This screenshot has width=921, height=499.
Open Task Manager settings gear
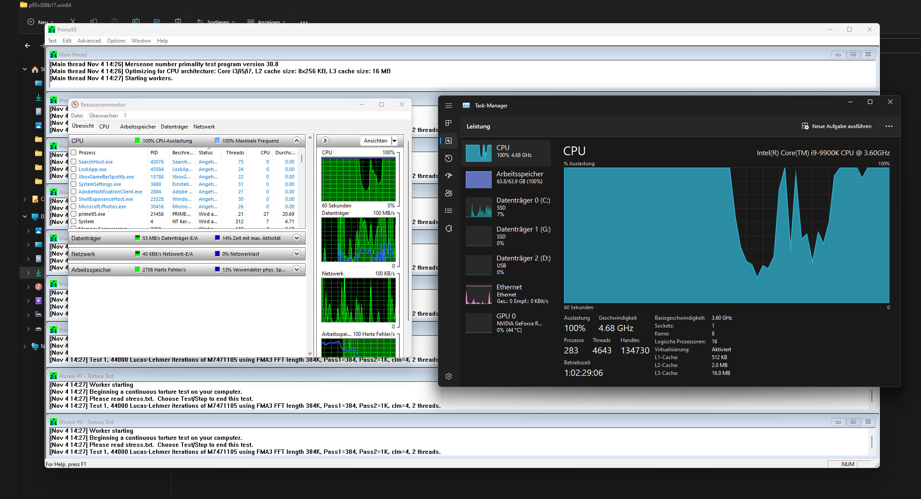(448, 376)
